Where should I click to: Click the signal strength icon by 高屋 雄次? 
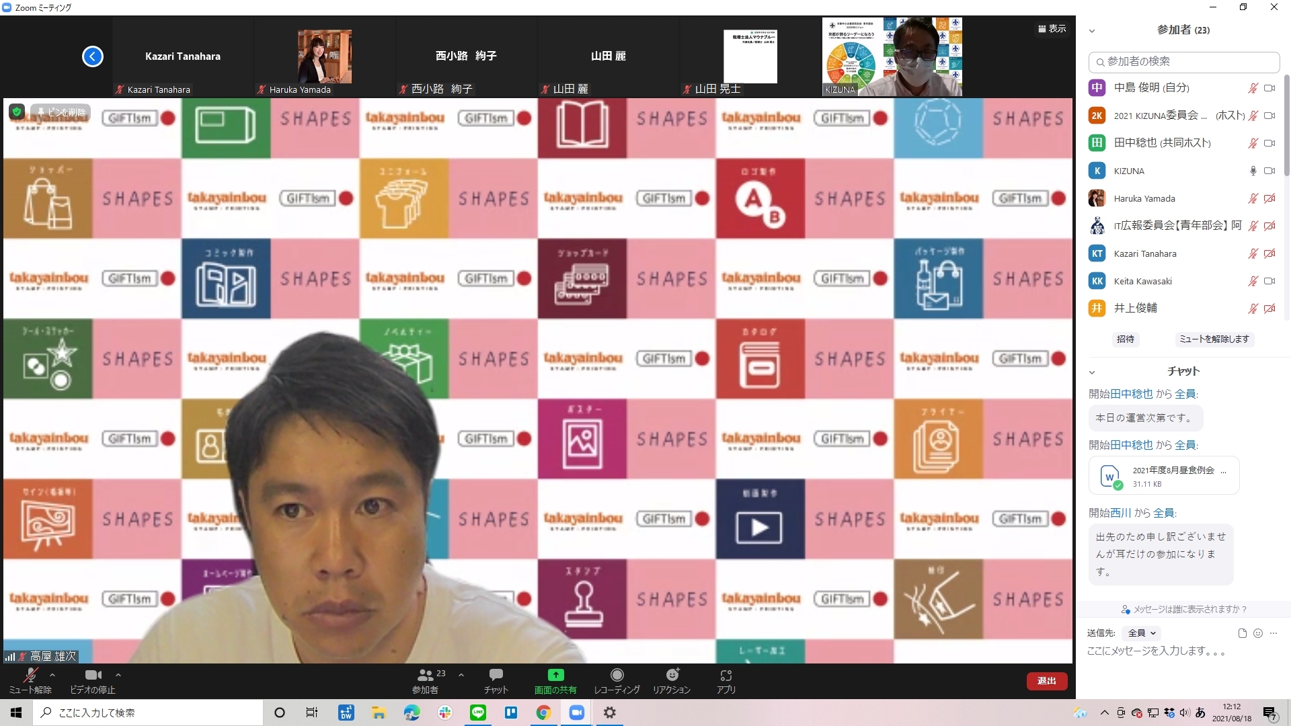tap(10, 657)
